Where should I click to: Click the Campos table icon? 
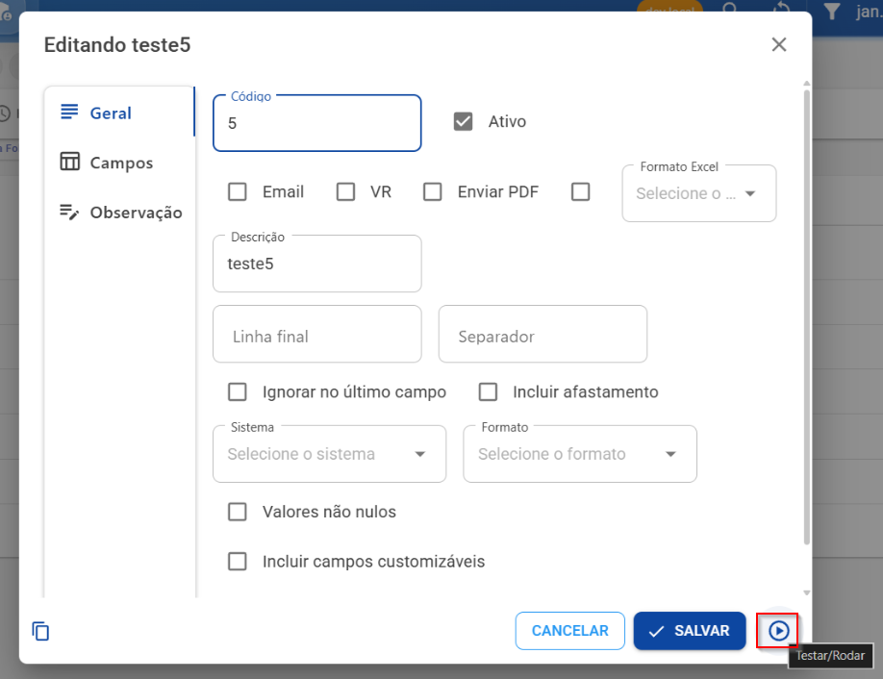coord(69,162)
